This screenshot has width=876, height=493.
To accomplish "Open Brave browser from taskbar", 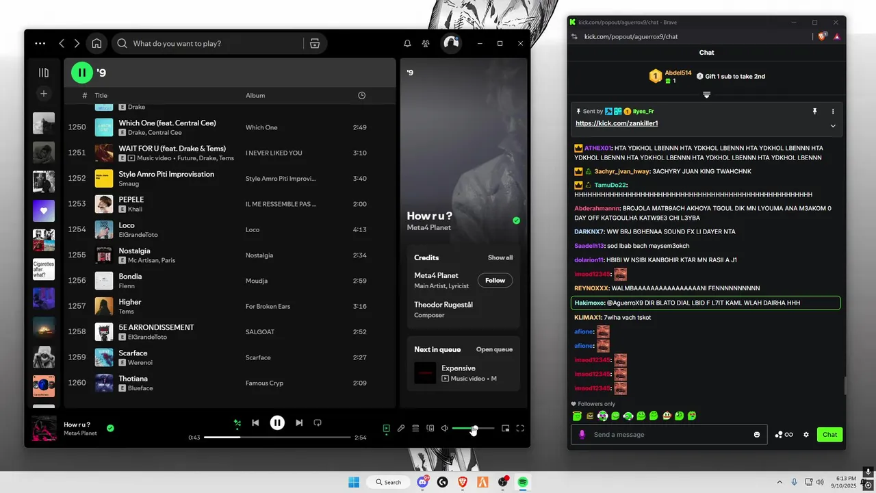I will coord(463,482).
